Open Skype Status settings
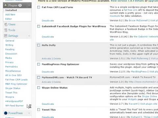 coord(13,88)
